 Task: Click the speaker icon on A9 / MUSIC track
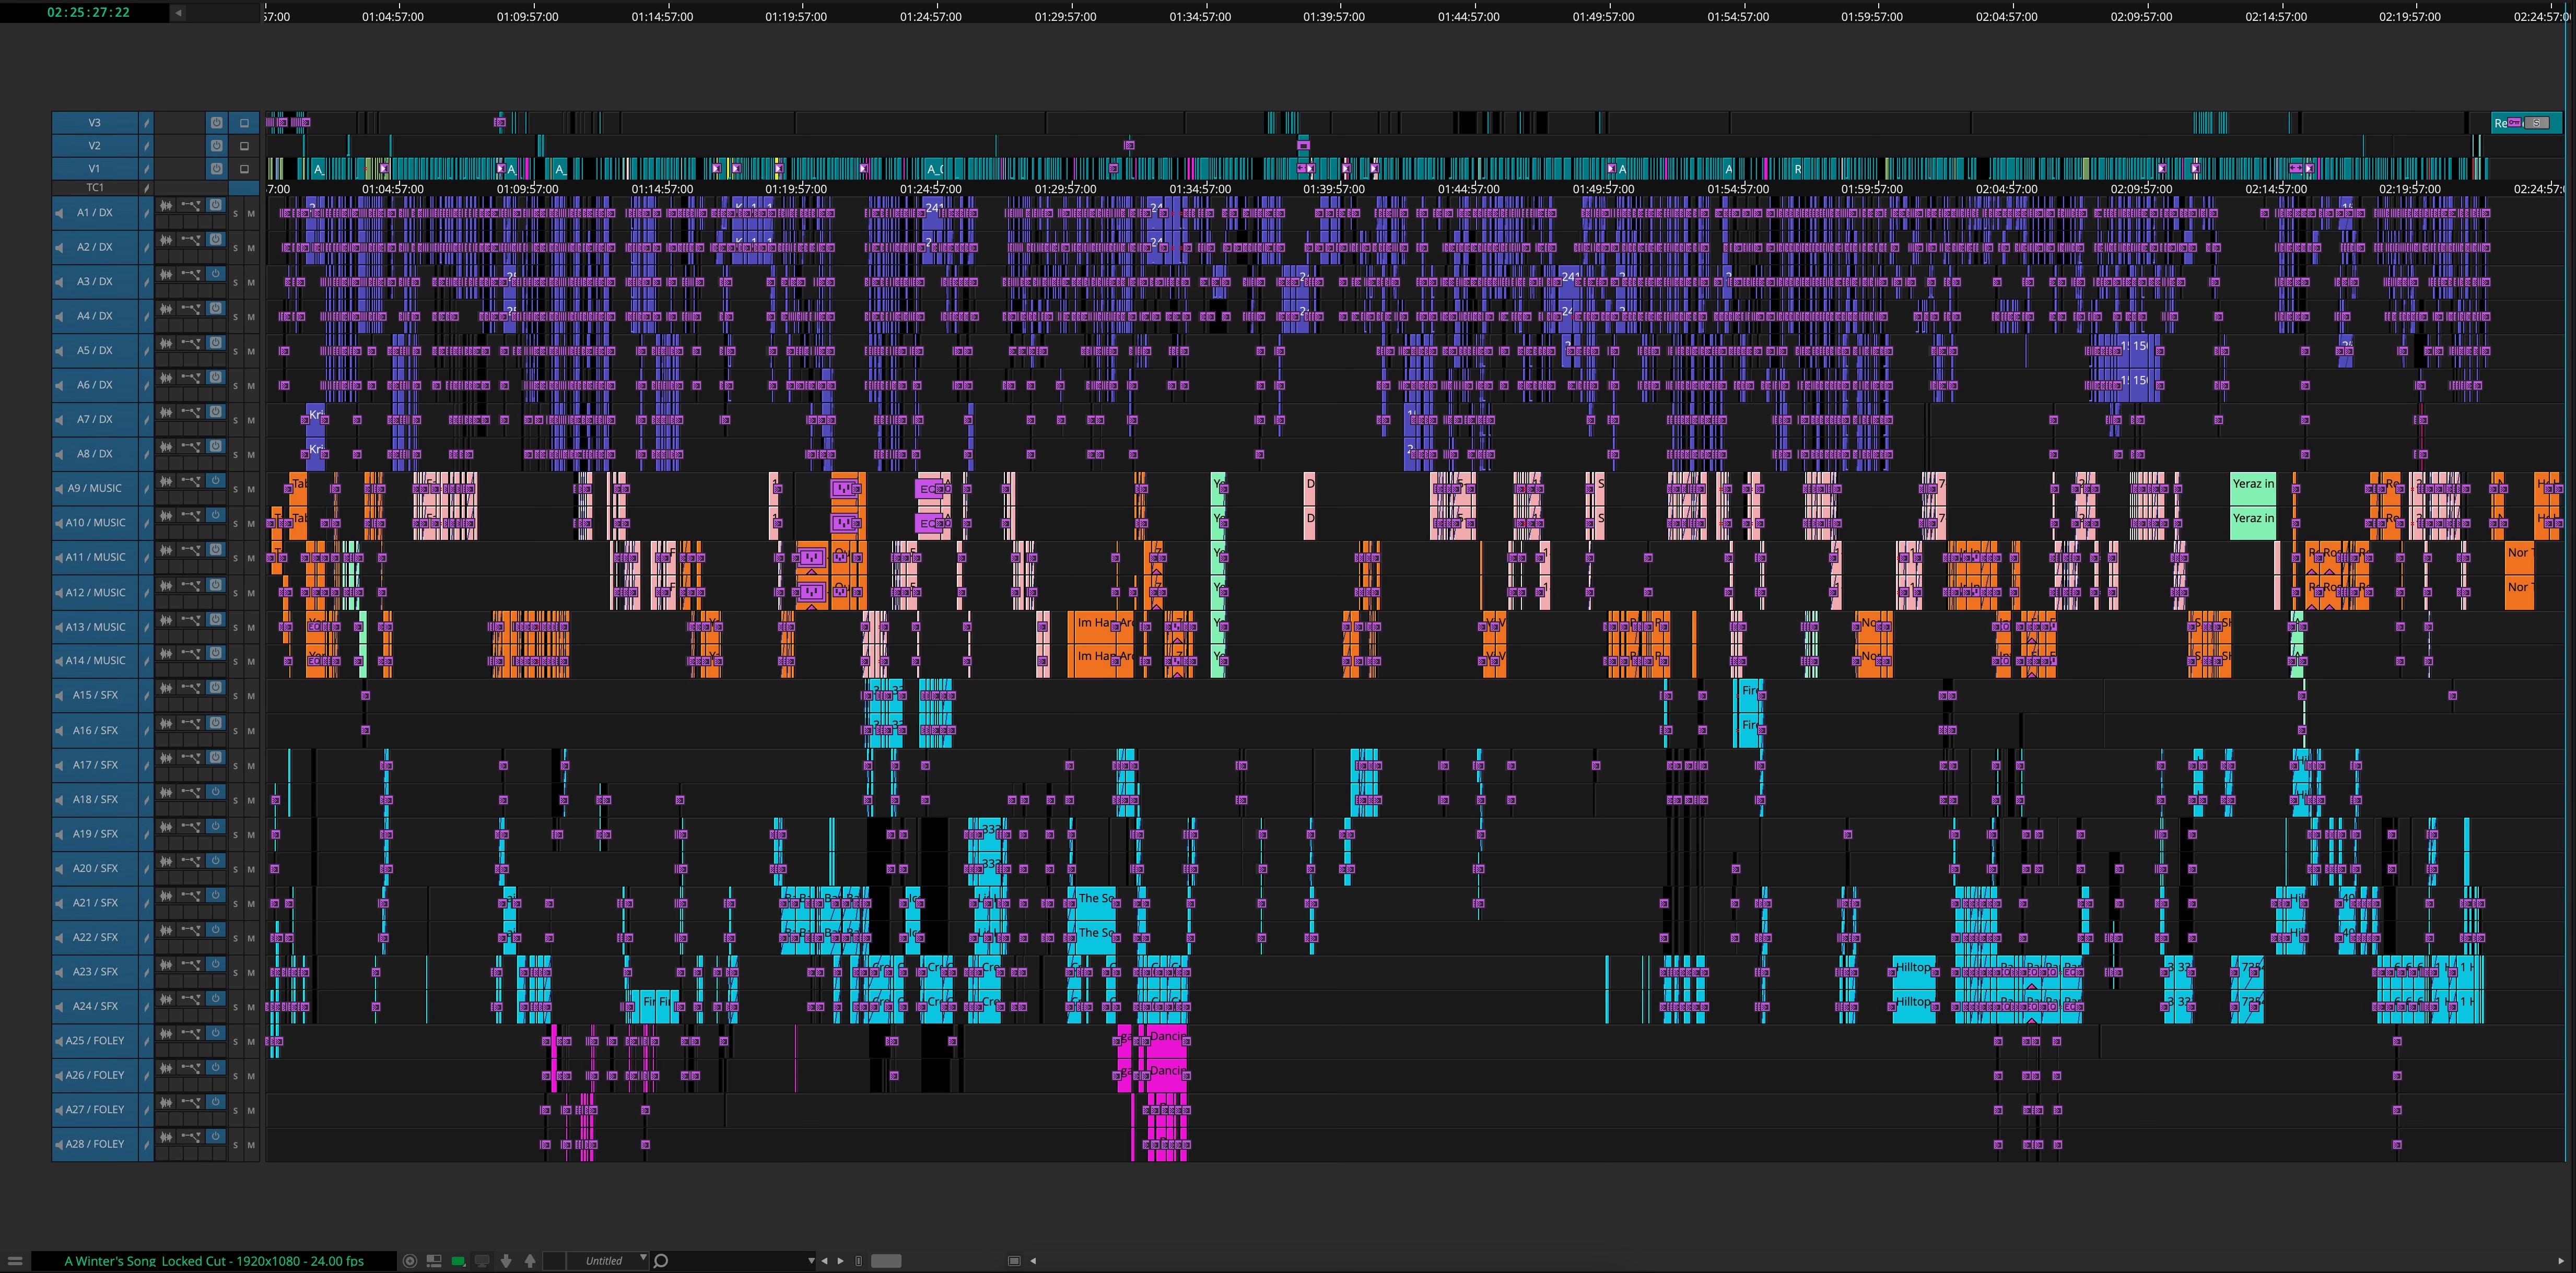click(59, 489)
